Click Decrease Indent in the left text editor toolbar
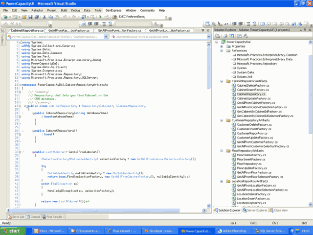This screenshot has height=235, width=313. 90,24
